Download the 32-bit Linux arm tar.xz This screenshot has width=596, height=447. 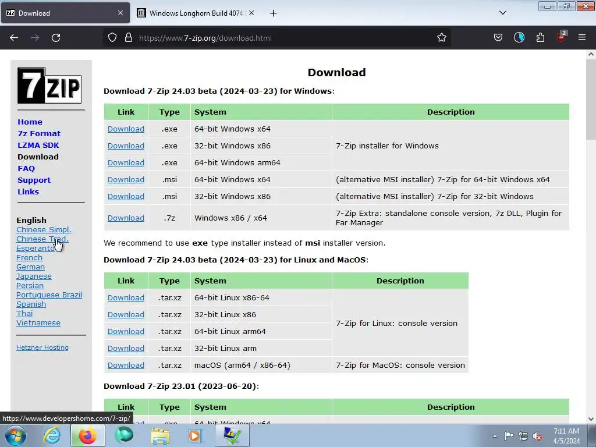[126, 348]
